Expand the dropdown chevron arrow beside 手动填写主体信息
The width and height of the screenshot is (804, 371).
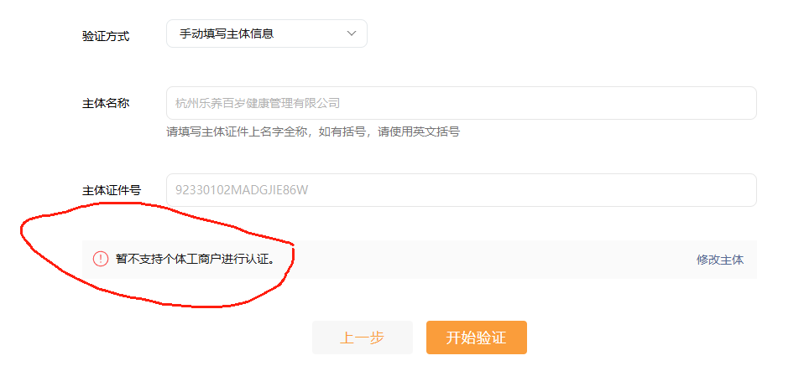(352, 33)
